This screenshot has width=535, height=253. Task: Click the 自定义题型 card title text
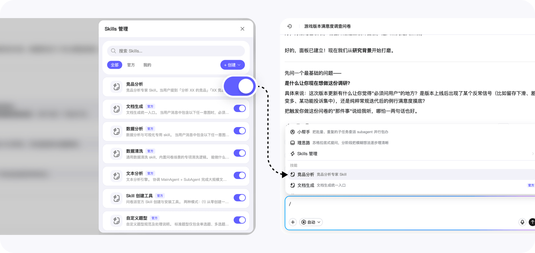tap(137, 218)
